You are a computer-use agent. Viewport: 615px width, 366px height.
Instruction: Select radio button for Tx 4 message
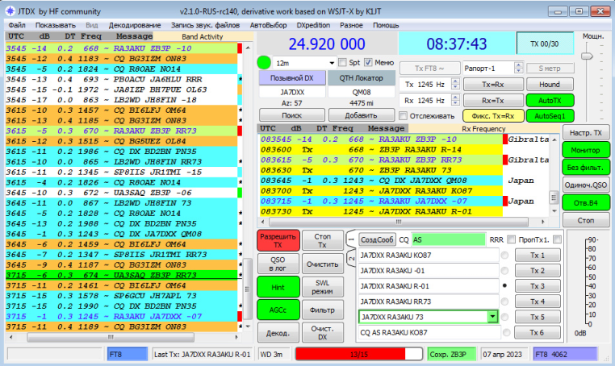click(x=504, y=302)
